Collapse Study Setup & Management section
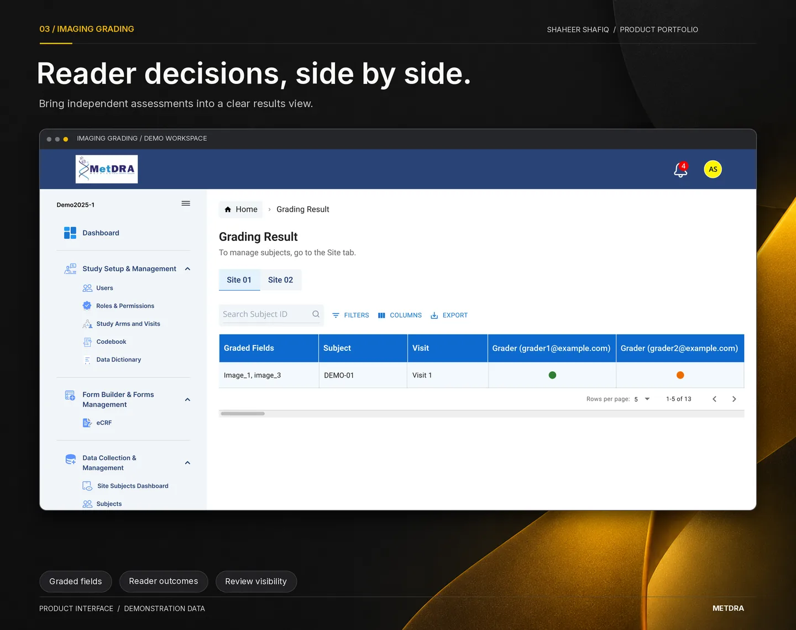This screenshot has width=796, height=630. [x=187, y=269]
